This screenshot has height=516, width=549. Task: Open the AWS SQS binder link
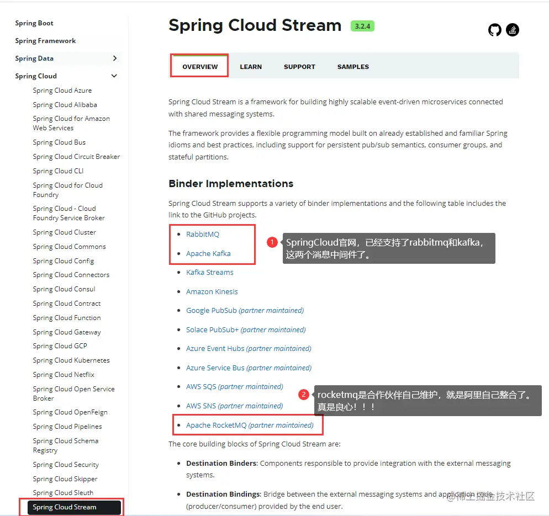coord(235,387)
